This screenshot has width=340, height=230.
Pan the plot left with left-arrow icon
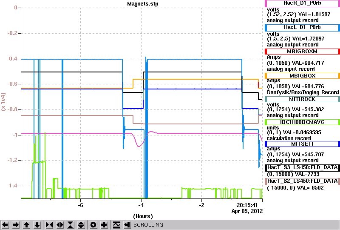[x=5, y=224]
